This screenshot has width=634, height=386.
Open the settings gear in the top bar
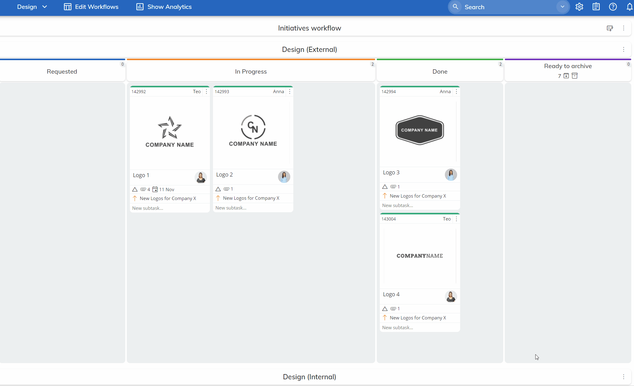pos(579,7)
